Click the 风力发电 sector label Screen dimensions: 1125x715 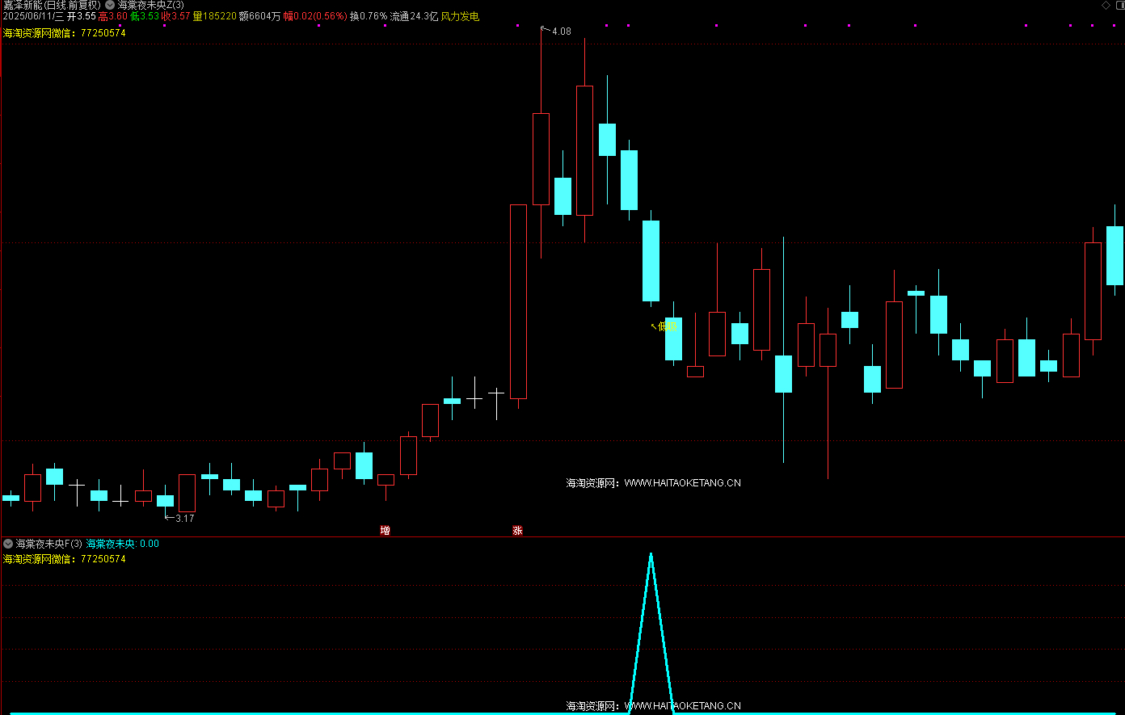[x=460, y=16]
